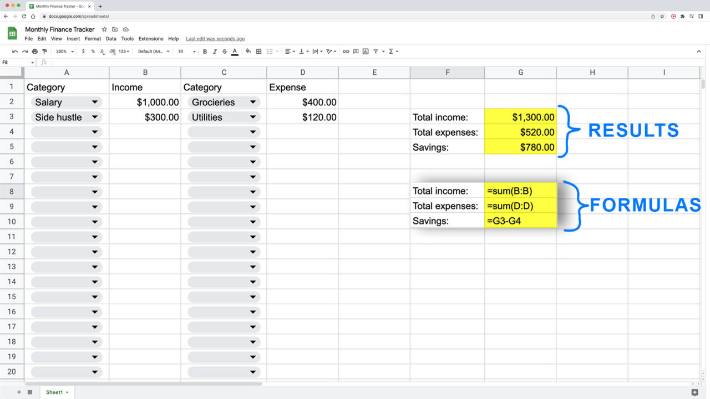Toggle bold formatting
710x399 pixels.
click(x=205, y=51)
